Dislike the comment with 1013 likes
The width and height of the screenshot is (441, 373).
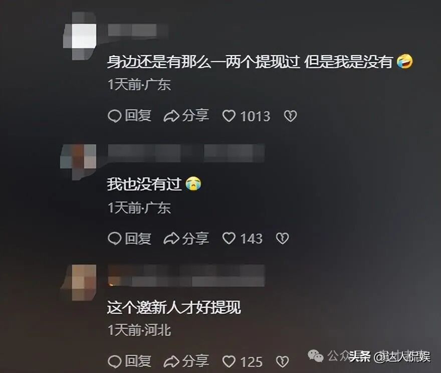pos(290,116)
